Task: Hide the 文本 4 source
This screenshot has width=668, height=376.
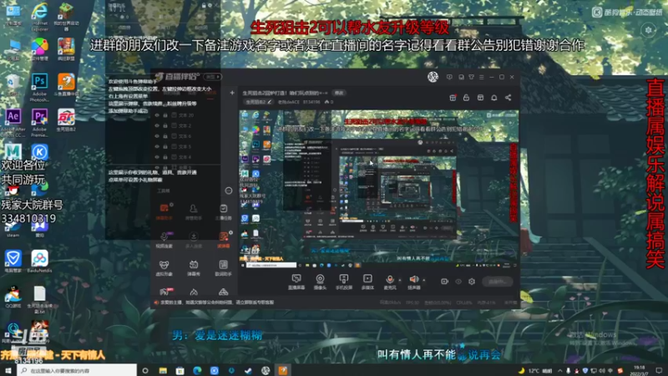Action: click(157, 157)
